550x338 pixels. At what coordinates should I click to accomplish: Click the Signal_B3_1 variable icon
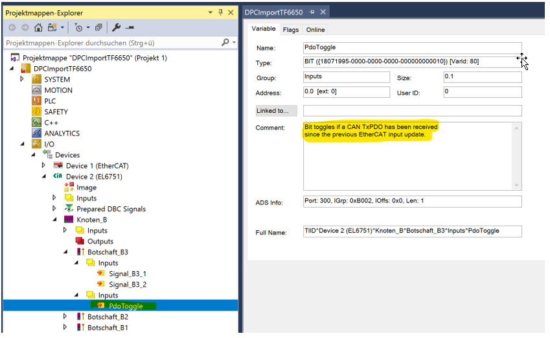[x=101, y=273]
